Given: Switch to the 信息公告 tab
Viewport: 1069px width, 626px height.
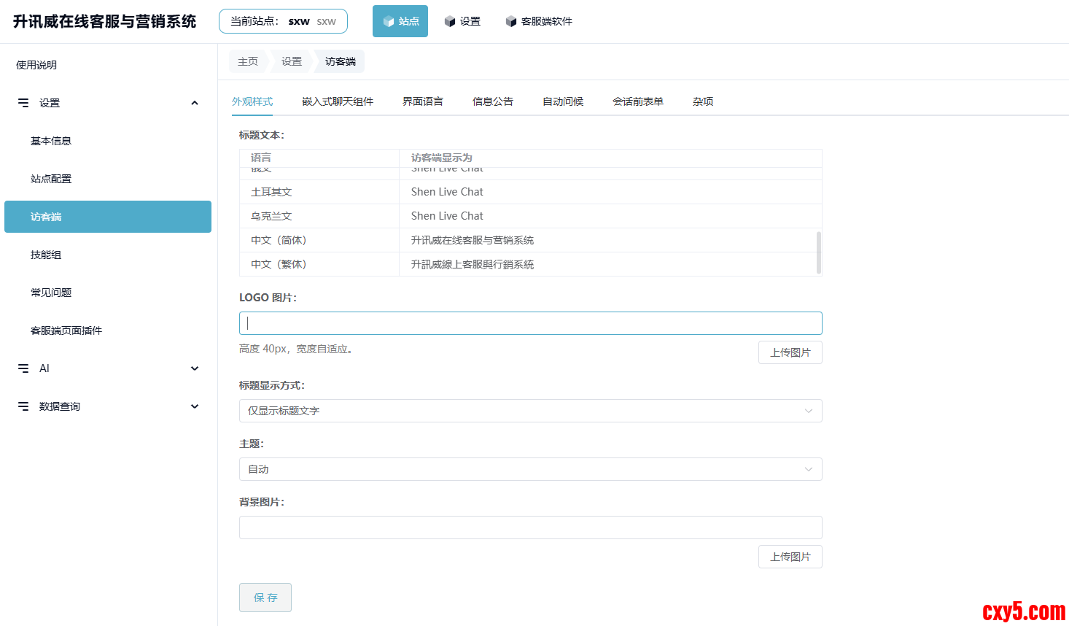Looking at the screenshot, I should point(493,101).
